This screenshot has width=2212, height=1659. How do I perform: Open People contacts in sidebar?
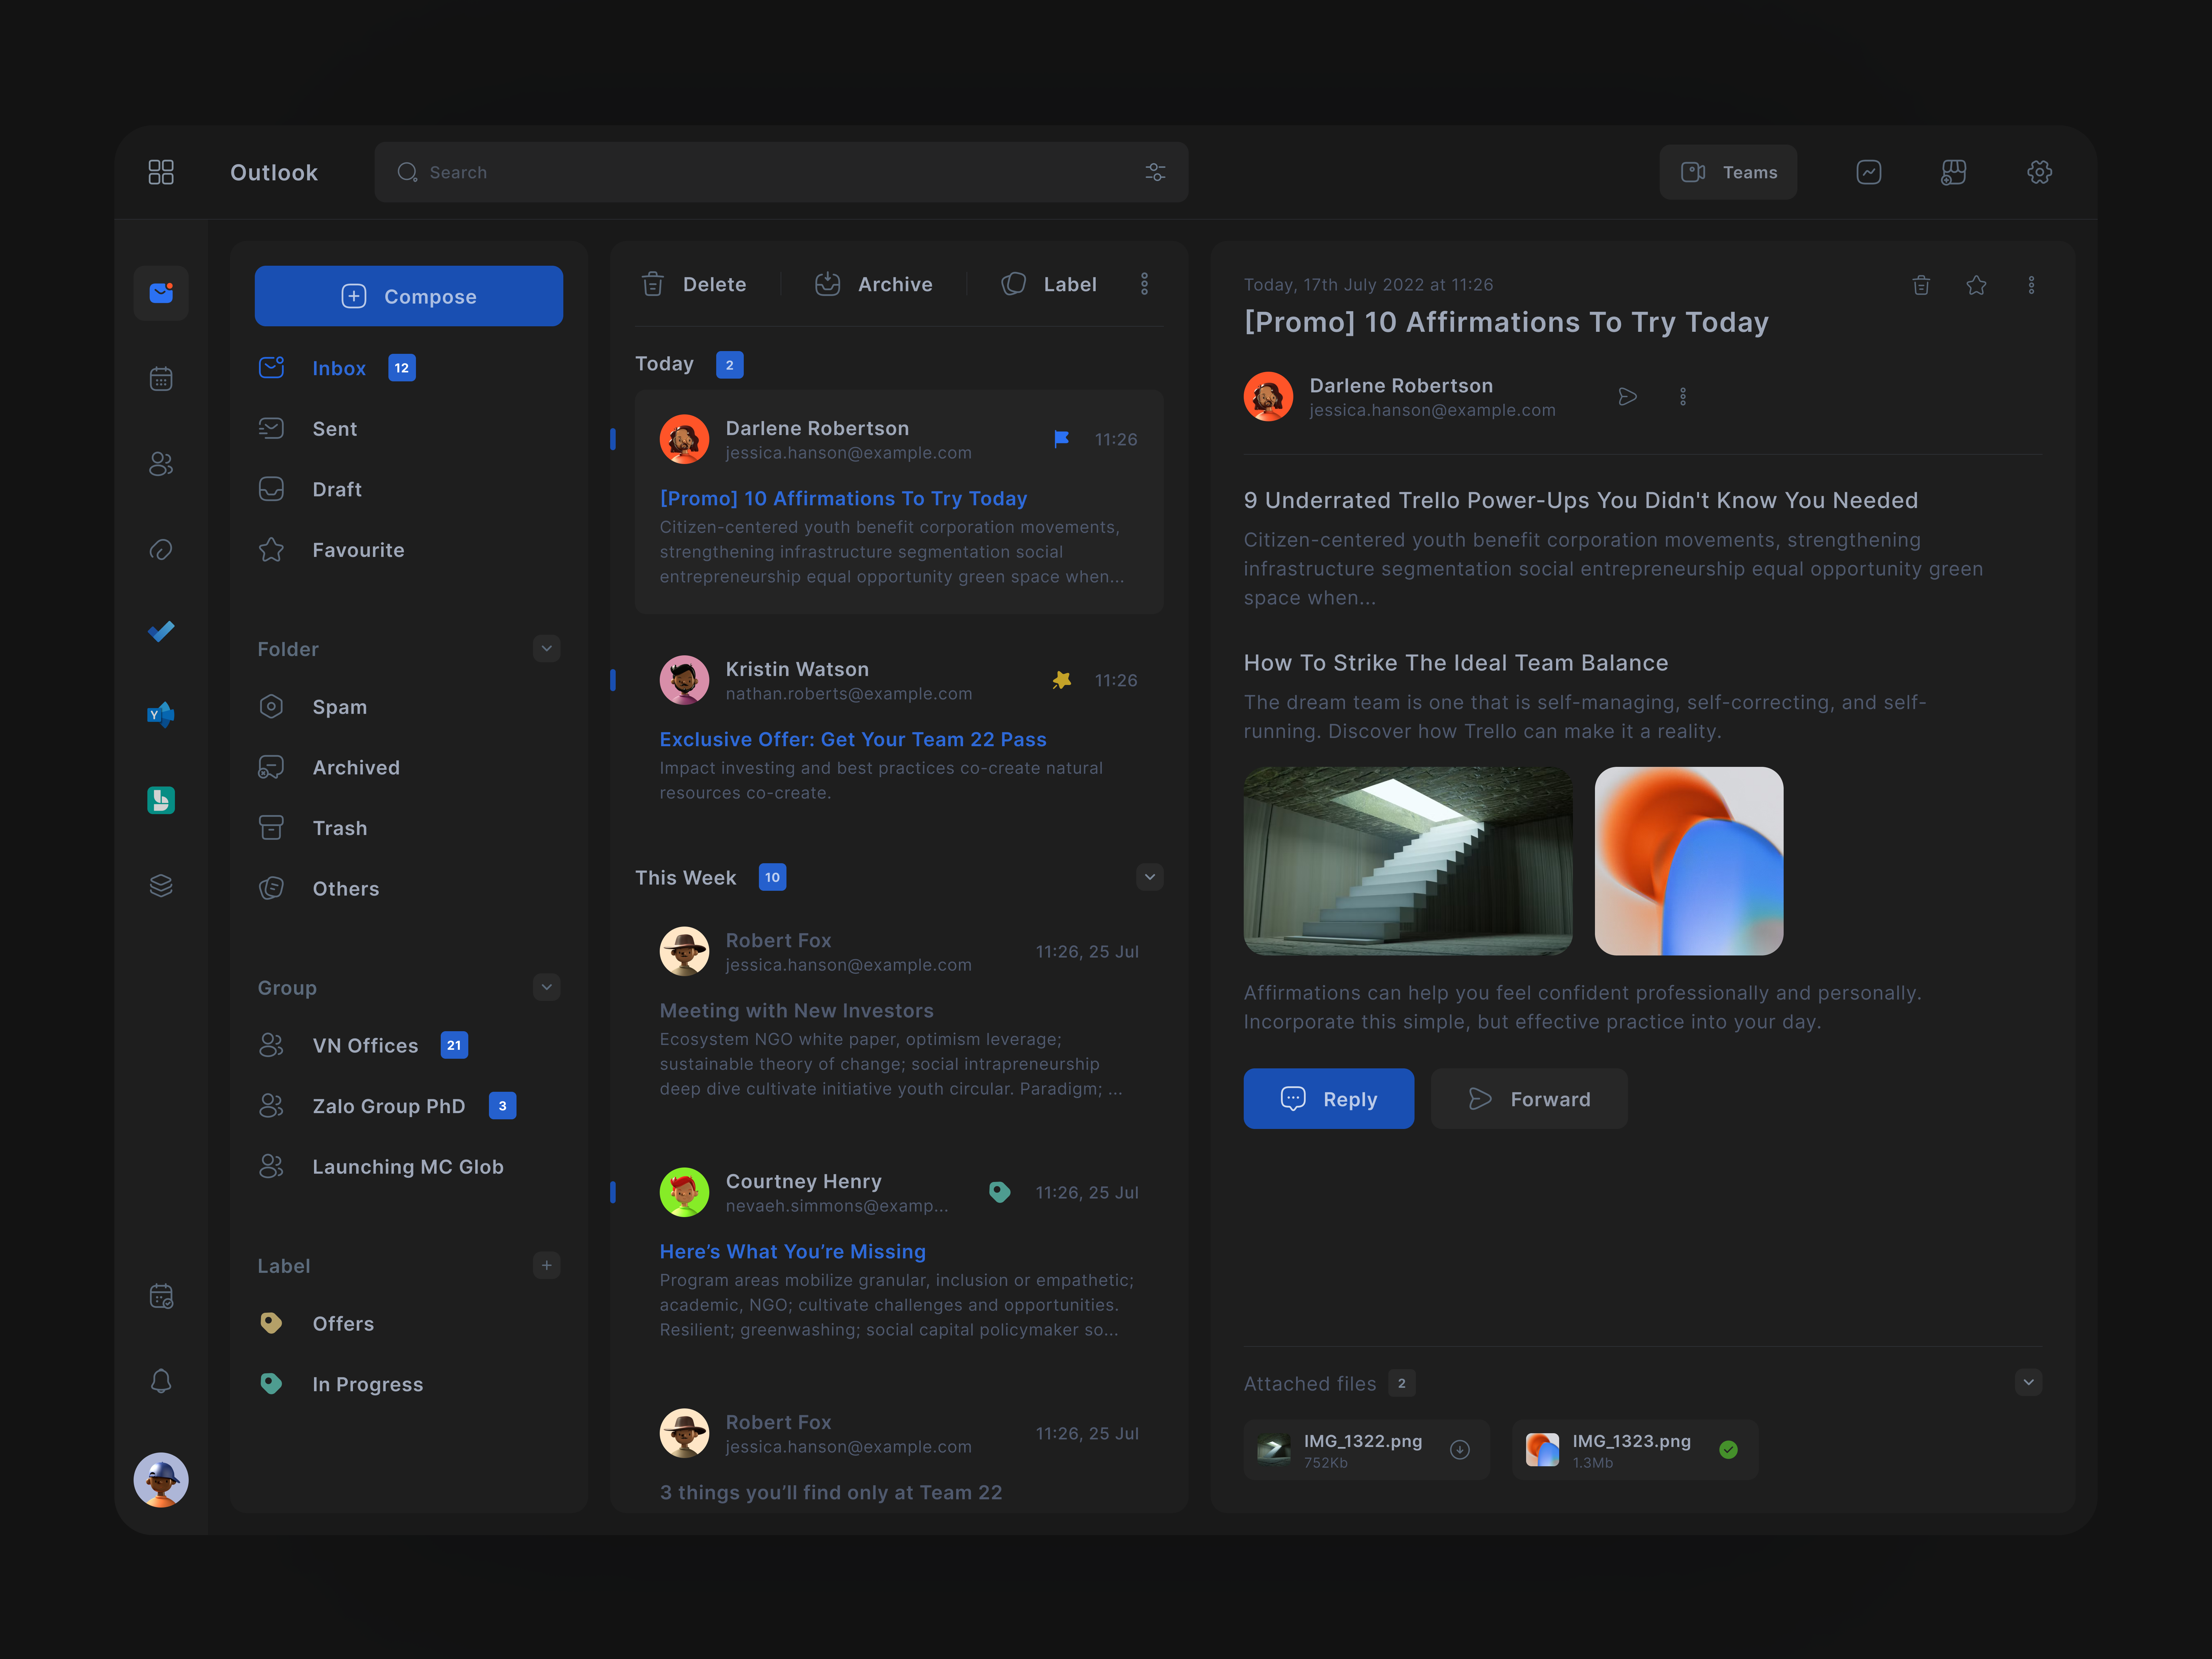coord(161,464)
